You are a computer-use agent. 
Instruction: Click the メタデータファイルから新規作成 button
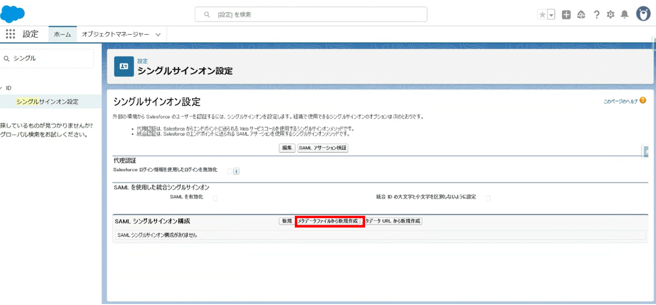click(x=329, y=222)
